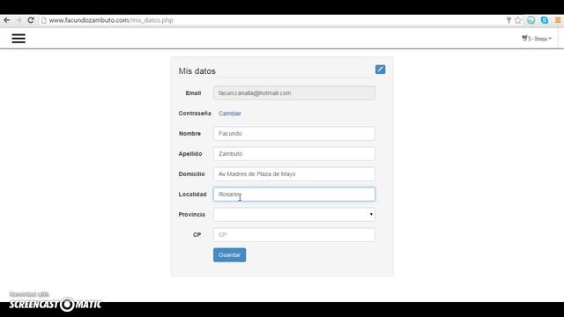This screenshot has width=564, height=317.
Task: Click the Skype extension icon
Action: 545,20
